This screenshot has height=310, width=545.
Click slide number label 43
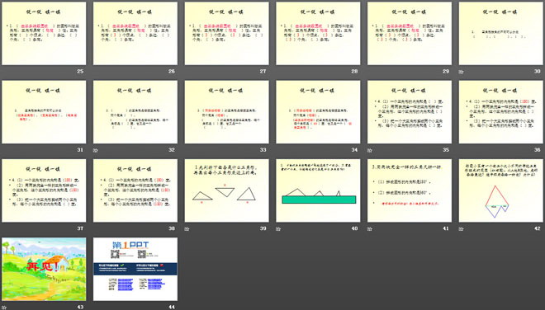[x=80, y=307]
